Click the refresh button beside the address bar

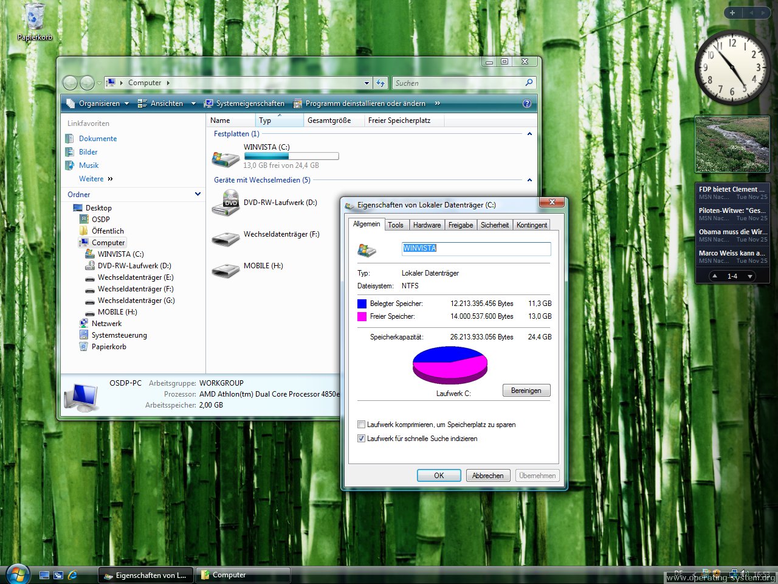pyautogui.click(x=380, y=83)
